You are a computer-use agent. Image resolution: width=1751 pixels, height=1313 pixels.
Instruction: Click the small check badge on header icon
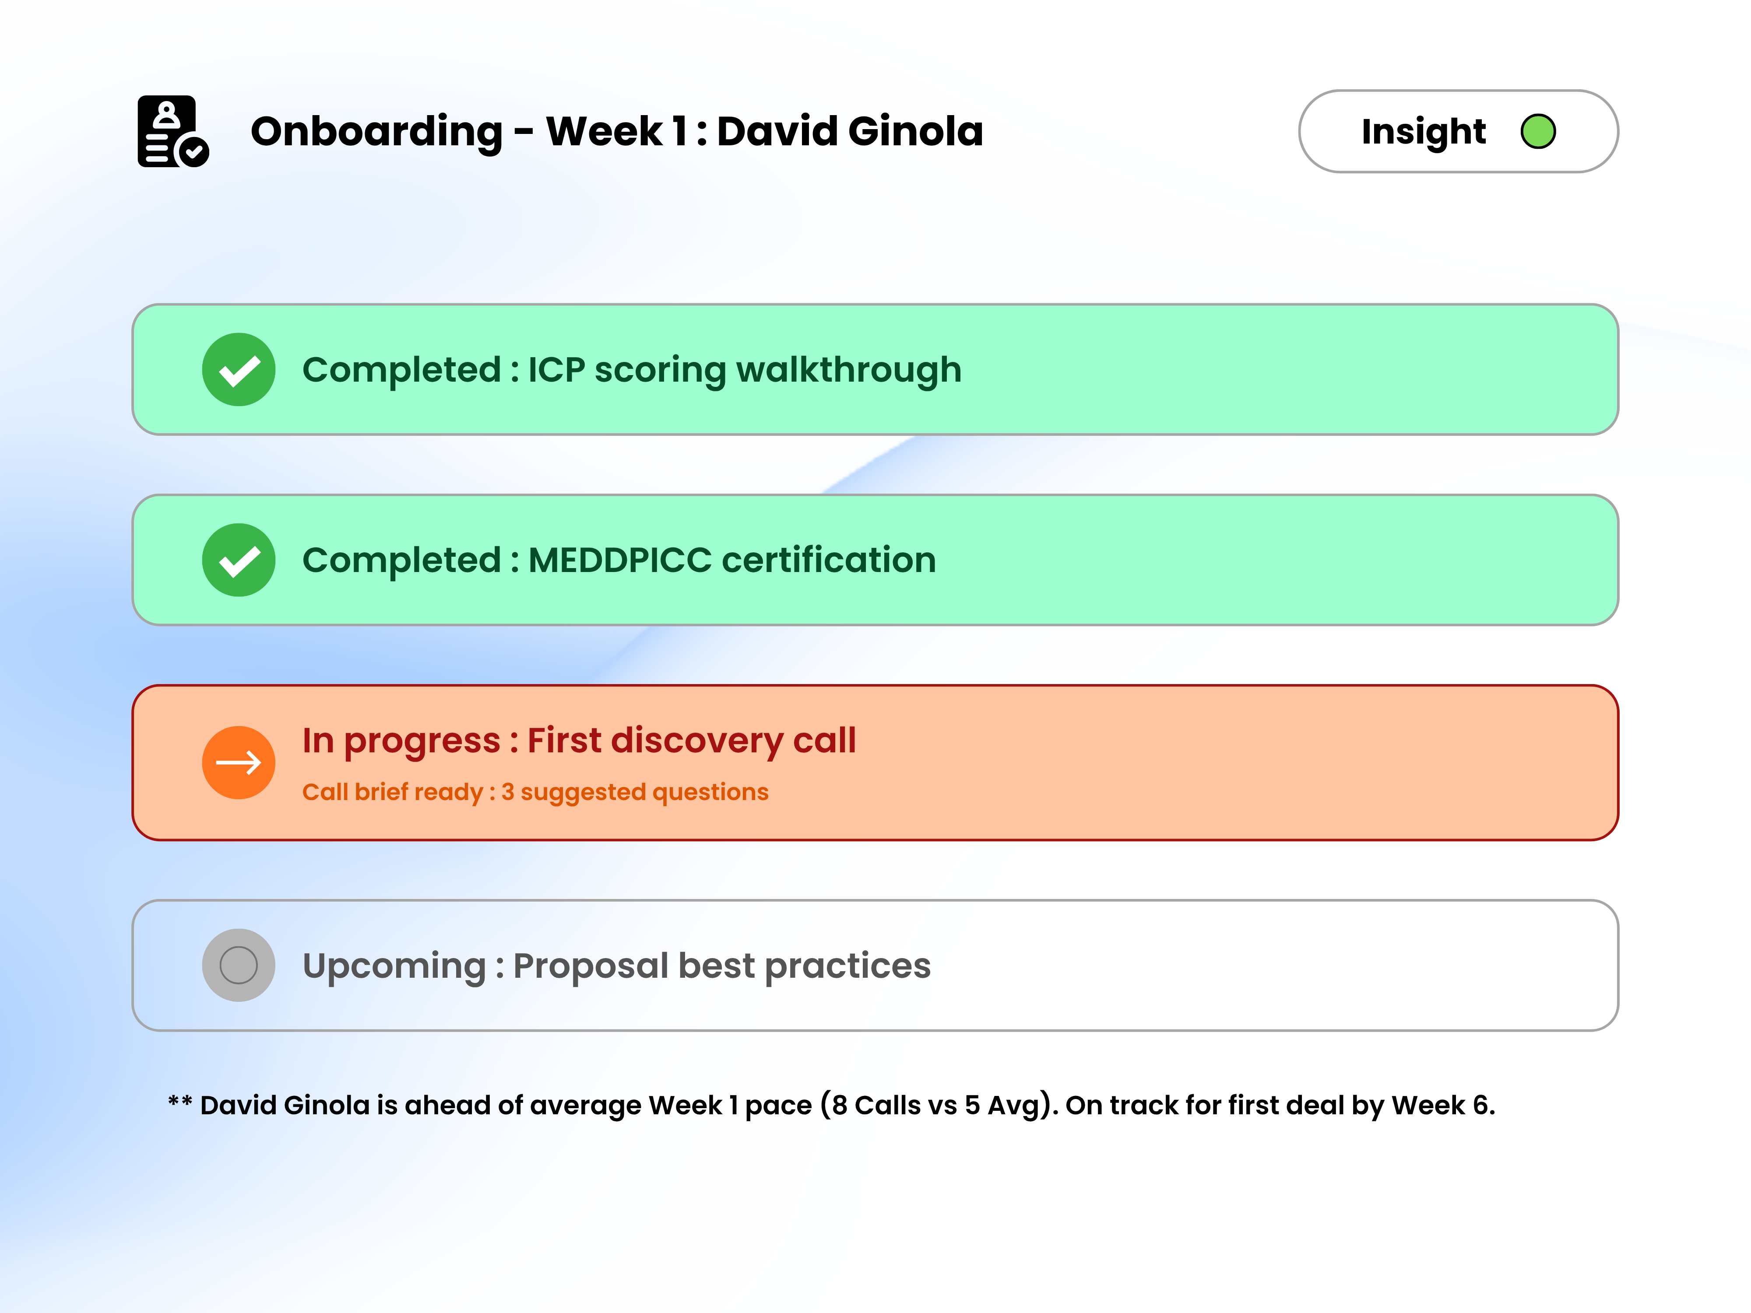point(194,151)
